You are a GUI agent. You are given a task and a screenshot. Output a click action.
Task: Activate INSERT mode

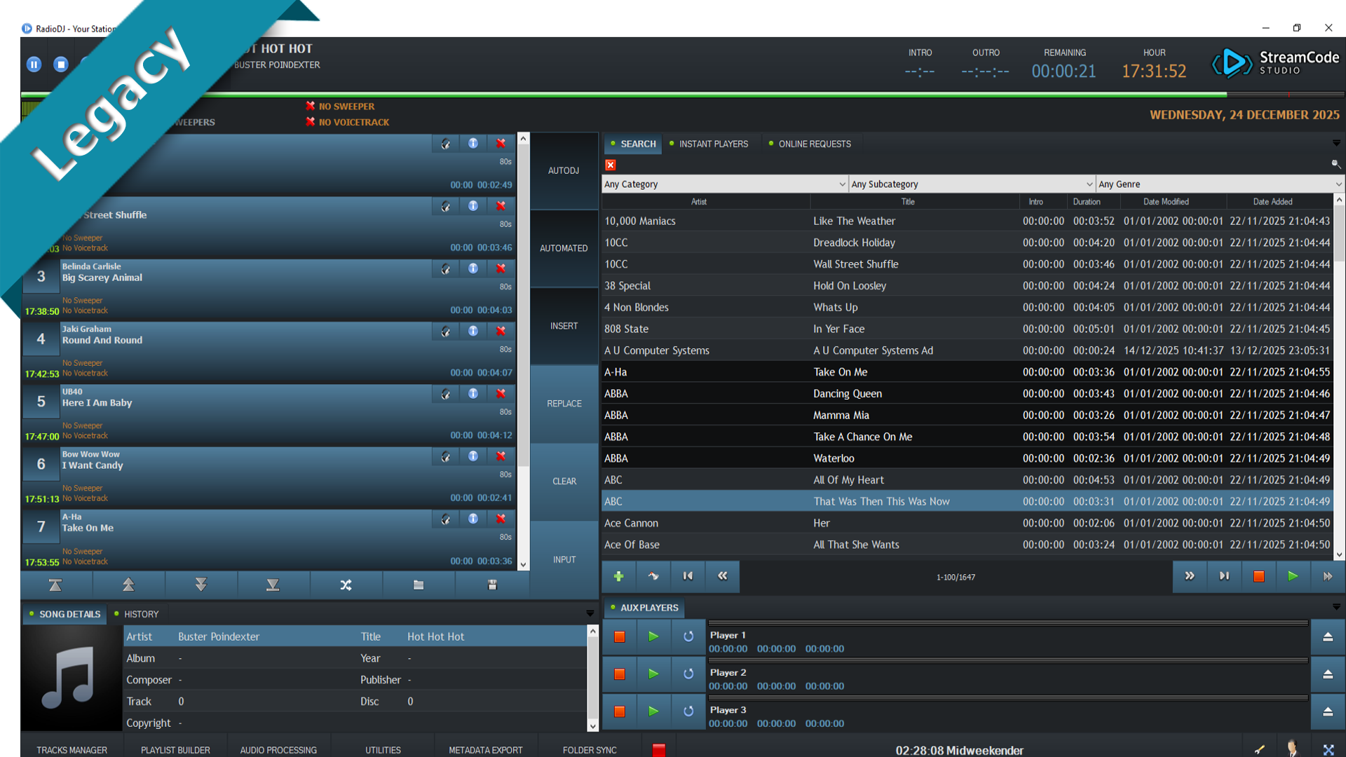click(563, 326)
